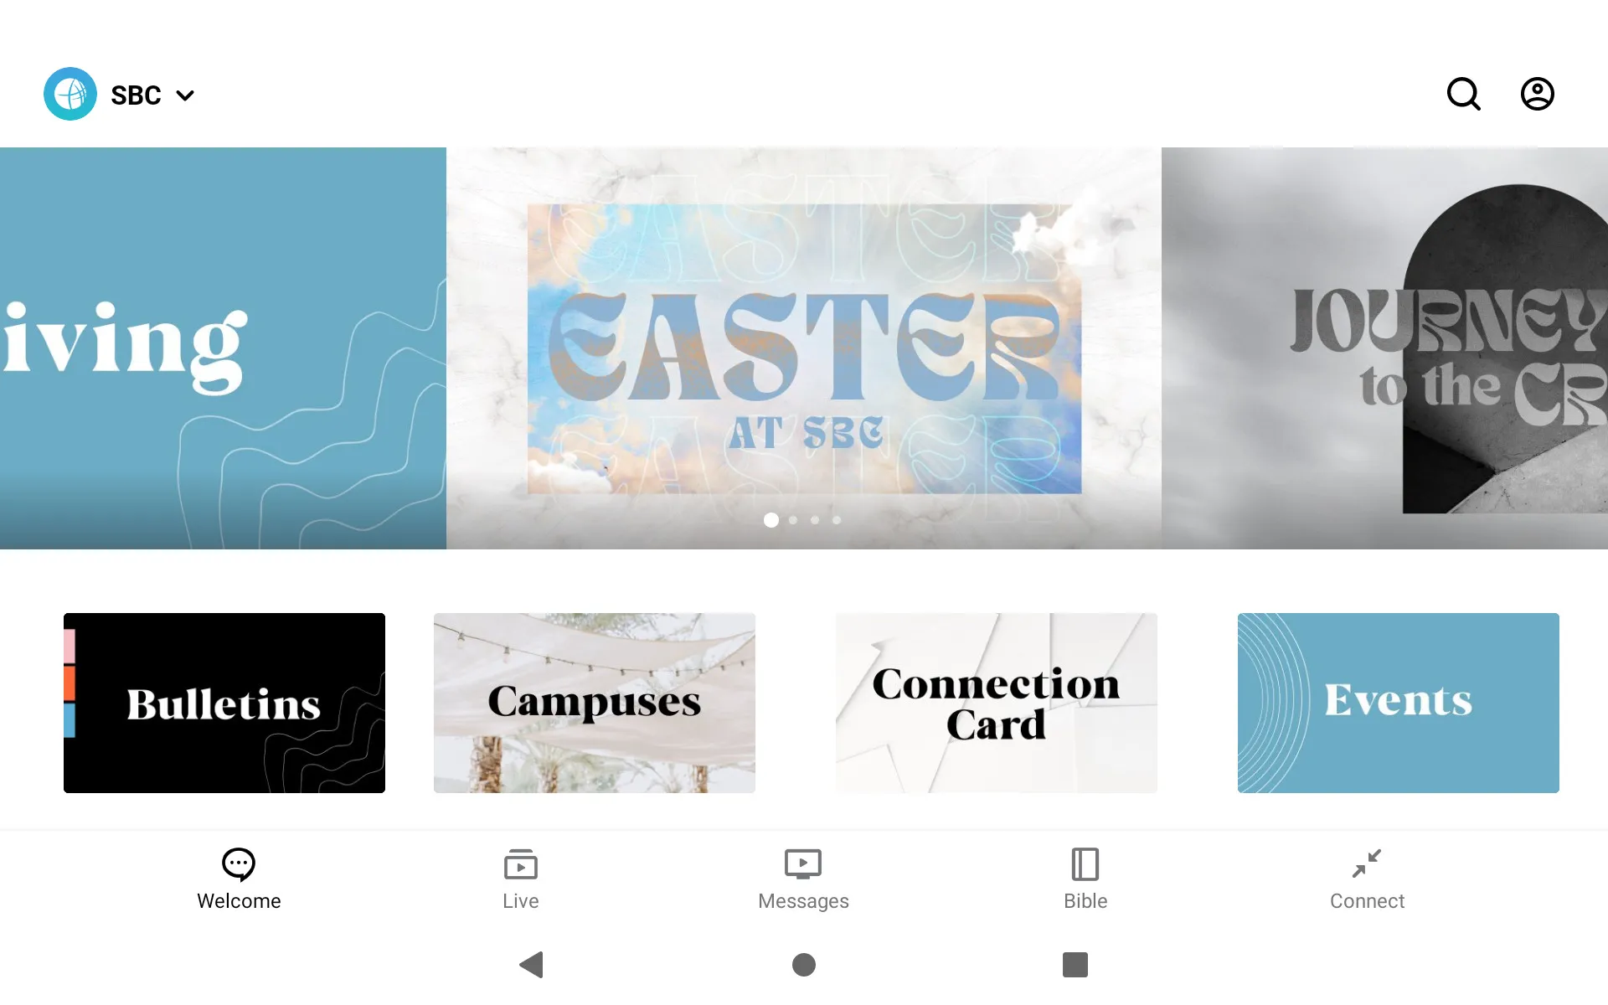Image resolution: width=1608 pixels, height=1005 pixels.
Task: Tap the Search icon
Action: [1463, 93]
